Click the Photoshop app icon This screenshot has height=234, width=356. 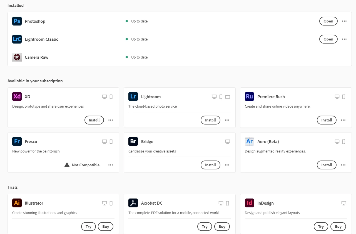coord(17,21)
